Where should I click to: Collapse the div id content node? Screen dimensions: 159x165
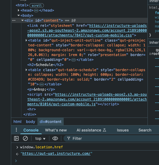22,20
